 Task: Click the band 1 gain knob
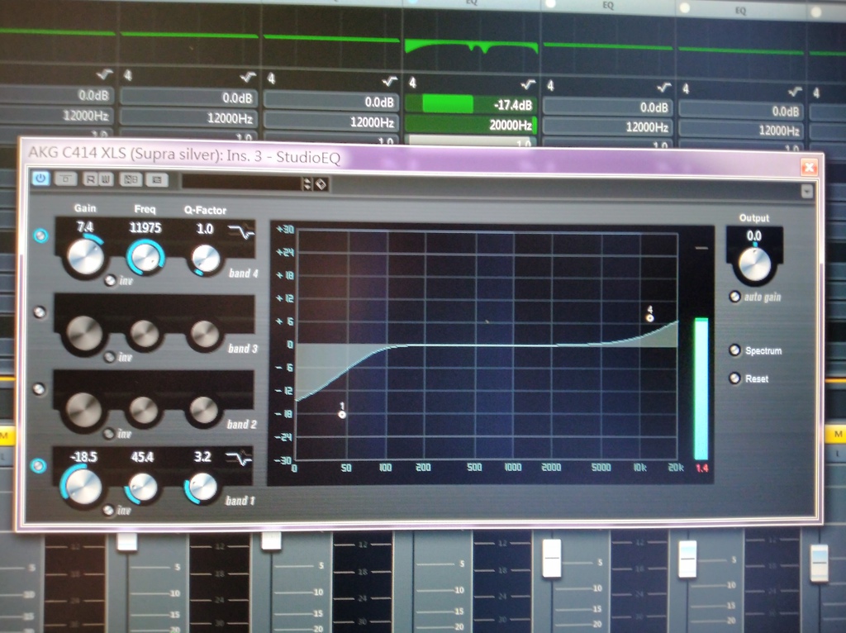(x=83, y=486)
